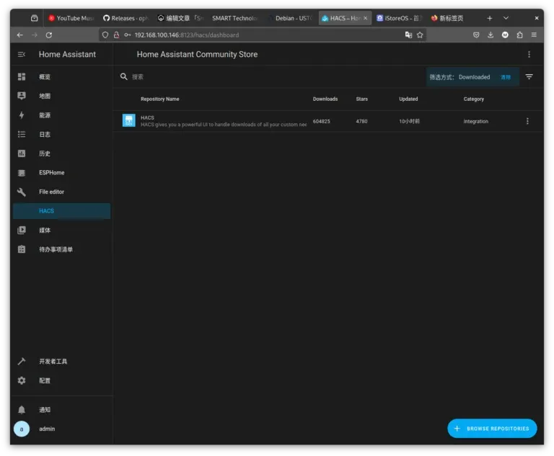Image resolution: width=554 pixels, height=456 pixels.
Task: Open top-right HACS overflow menu
Action: coord(529,55)
